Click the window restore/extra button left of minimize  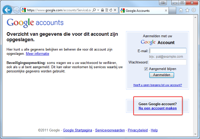(163, 3)
